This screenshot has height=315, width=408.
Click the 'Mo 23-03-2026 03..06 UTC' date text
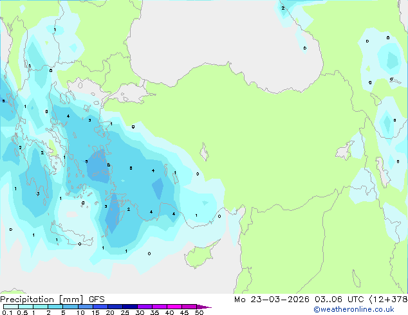(x=299, y=300)
